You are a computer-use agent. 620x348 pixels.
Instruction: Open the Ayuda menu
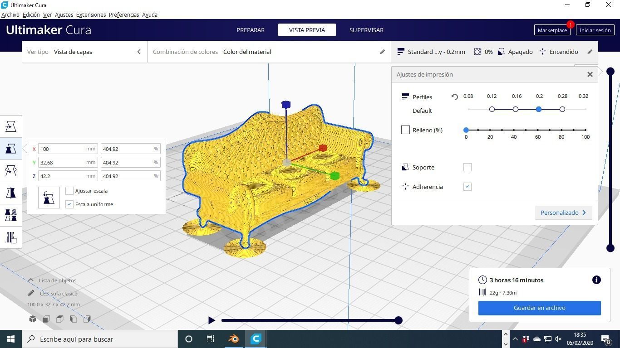pyautogui.click(x=150, y=14)
